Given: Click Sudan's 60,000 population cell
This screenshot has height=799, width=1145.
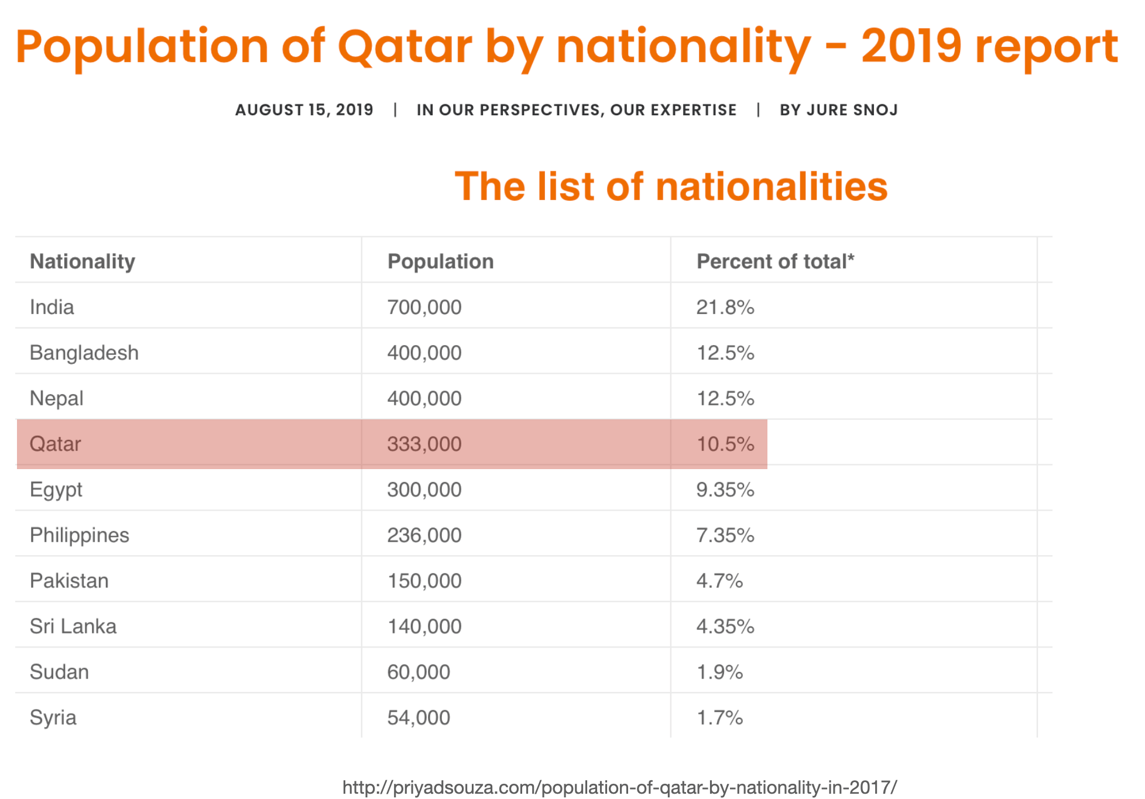Looking at the screenshot, I should tap(419, 672).
